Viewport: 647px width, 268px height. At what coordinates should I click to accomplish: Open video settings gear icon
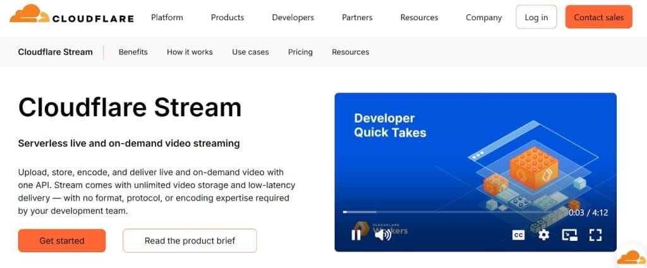point(544,235)
